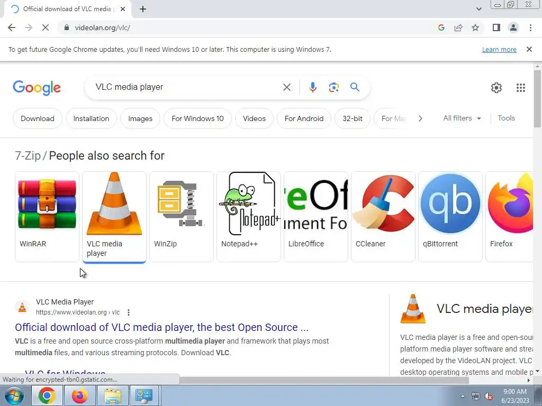Open the VLC media player card
542x406 pixels.
[x=114, y=216]
